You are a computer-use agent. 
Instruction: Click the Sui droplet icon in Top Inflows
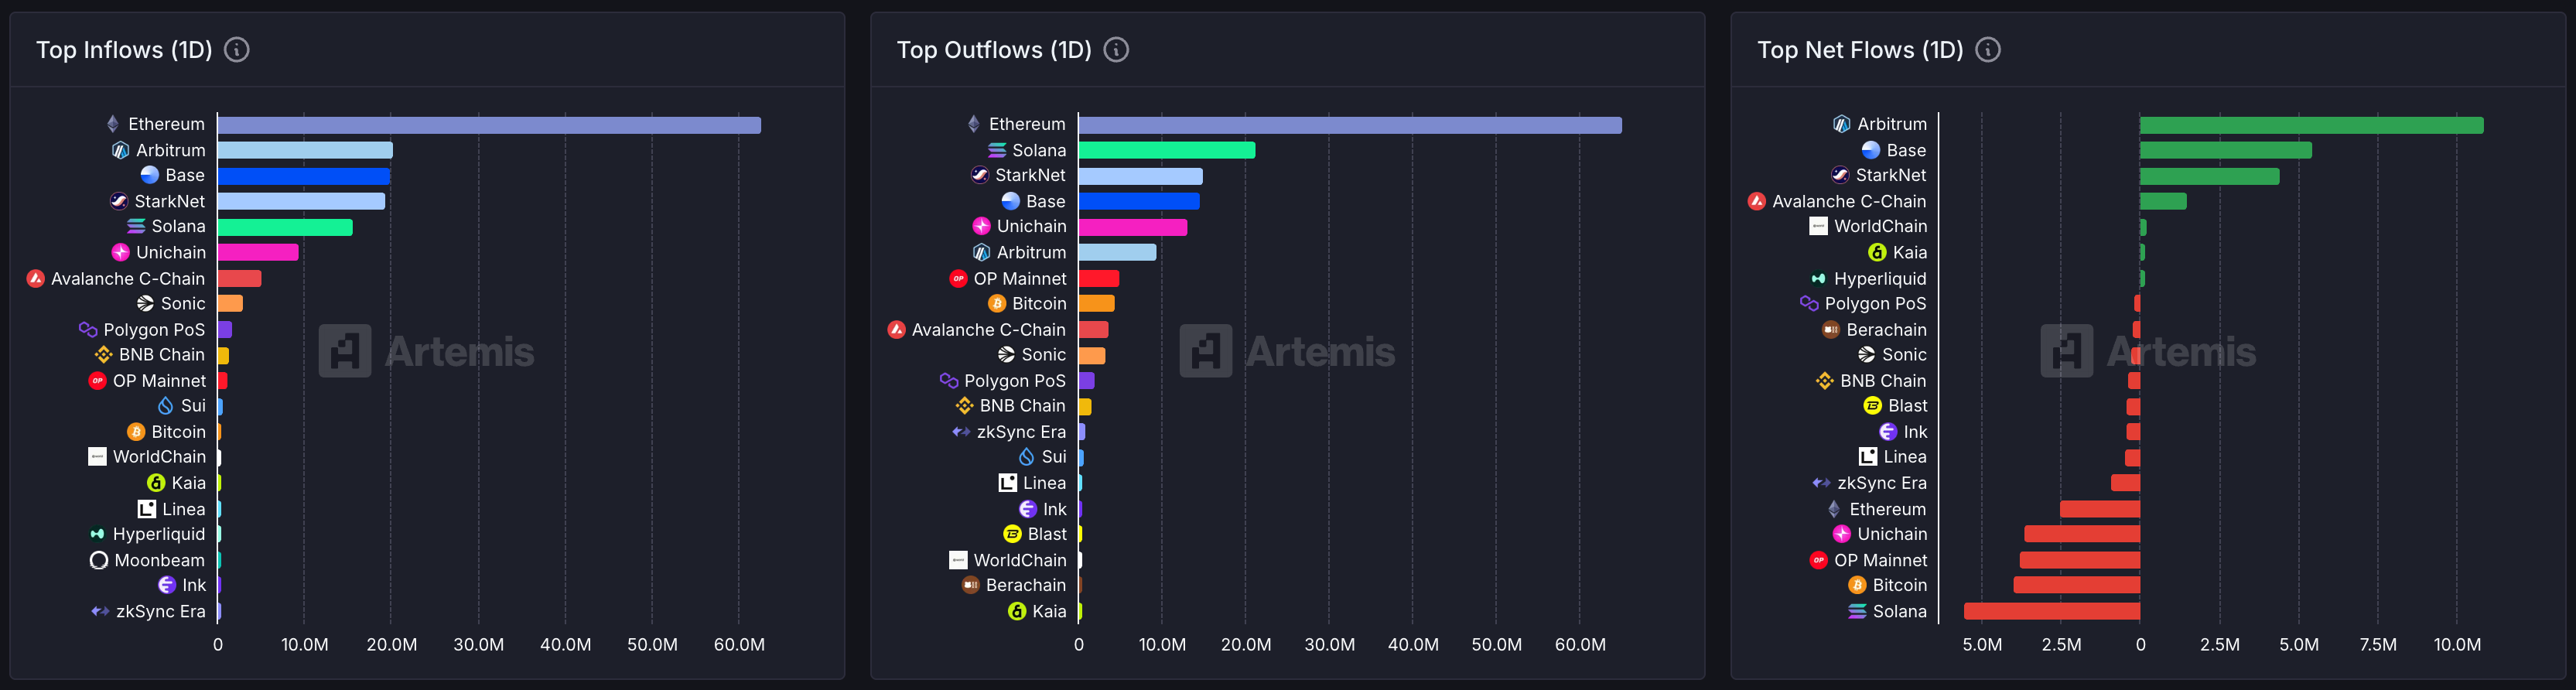166,406
